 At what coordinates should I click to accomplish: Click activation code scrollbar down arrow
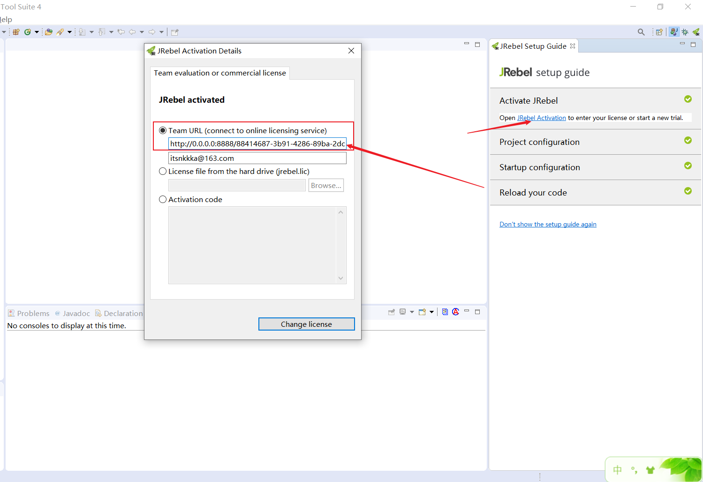pyautogui.click(x=341, y=278)
